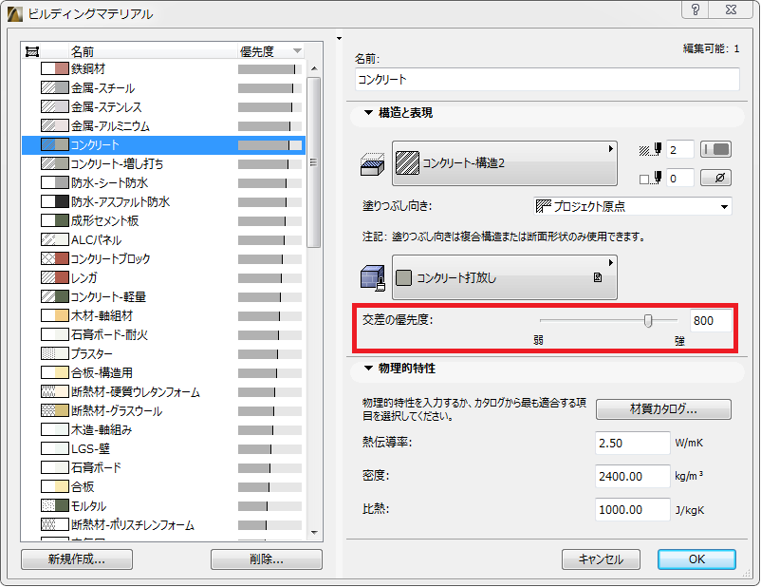
Task: Select 断熱材-硬質ウレタンフォーム in list
Action: (163, 391)
